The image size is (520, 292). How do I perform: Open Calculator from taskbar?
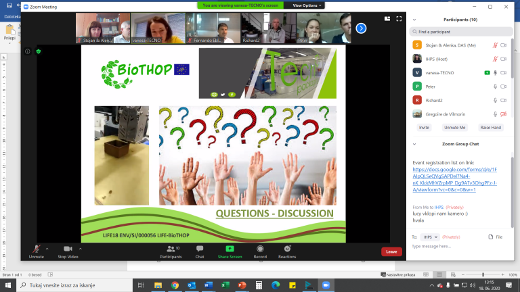(x=259, y=285)
